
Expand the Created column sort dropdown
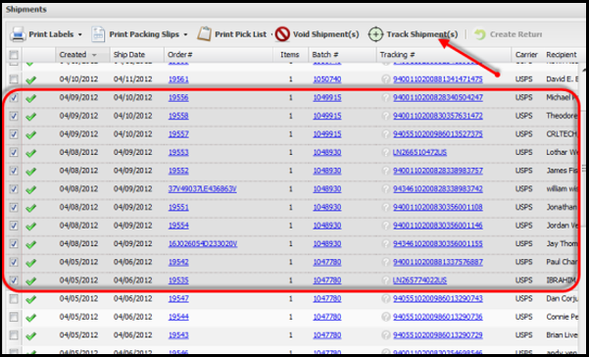point(94,55)
